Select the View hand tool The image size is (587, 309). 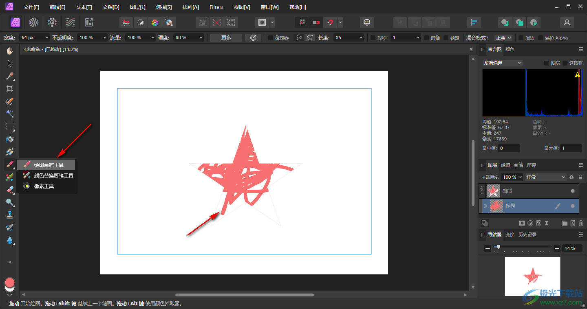click(x=10, y=51)
